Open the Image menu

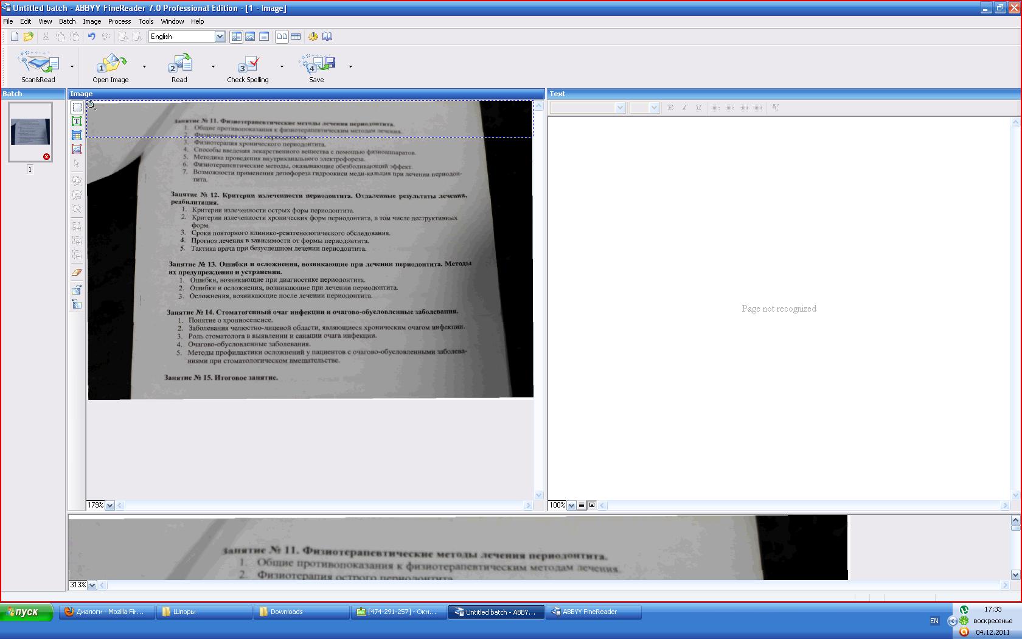pos(92,21)
